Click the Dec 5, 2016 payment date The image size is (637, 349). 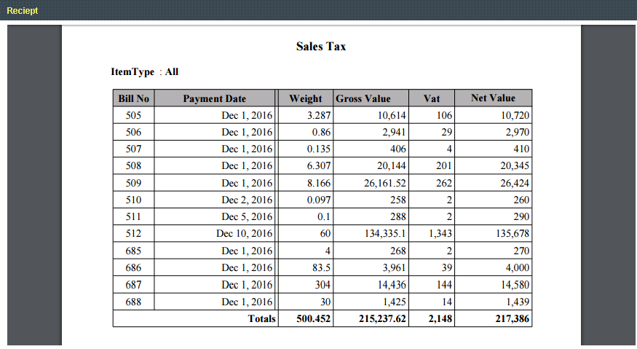point(247,217)
